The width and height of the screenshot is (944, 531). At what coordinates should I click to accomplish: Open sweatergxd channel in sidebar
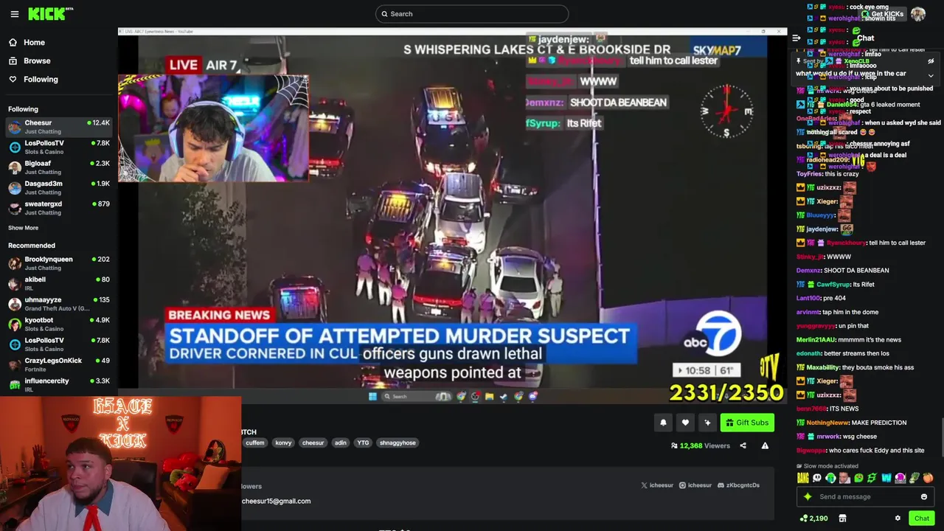point(59,208)
